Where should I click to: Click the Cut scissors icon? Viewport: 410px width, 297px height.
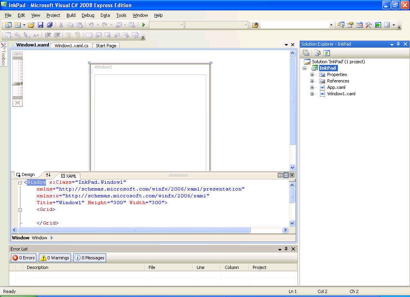(x=61, y=25)
